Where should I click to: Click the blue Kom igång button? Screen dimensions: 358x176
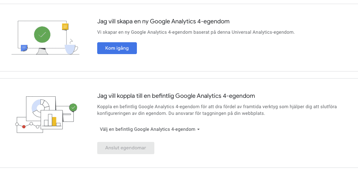point(117,48)
